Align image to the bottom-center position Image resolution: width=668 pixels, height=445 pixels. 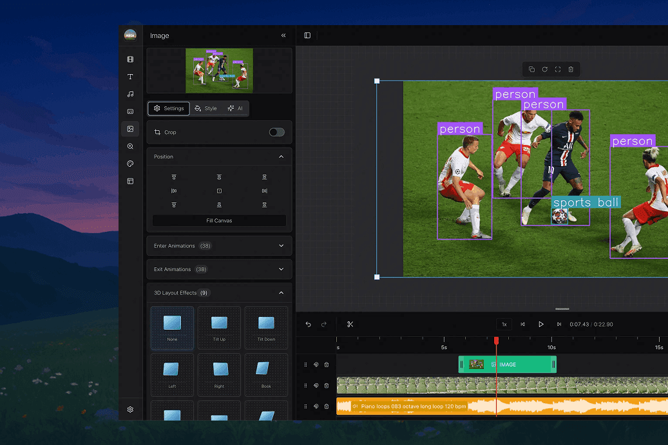219,205
